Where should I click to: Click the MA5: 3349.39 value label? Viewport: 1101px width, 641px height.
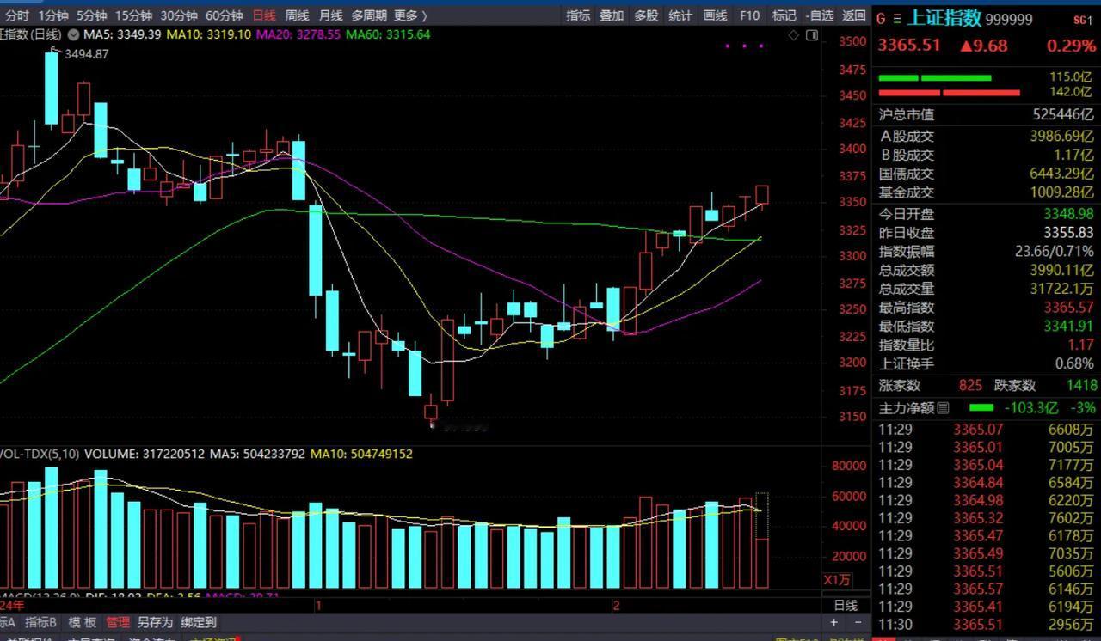click(x=123, y=34)
